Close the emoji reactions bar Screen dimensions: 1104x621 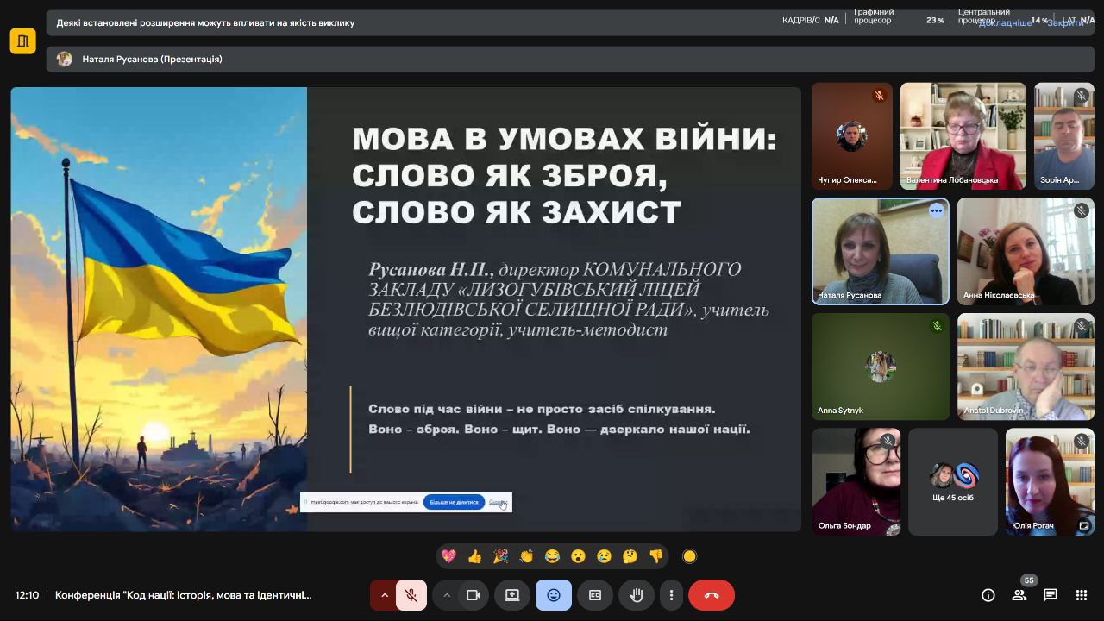point(554,595)
